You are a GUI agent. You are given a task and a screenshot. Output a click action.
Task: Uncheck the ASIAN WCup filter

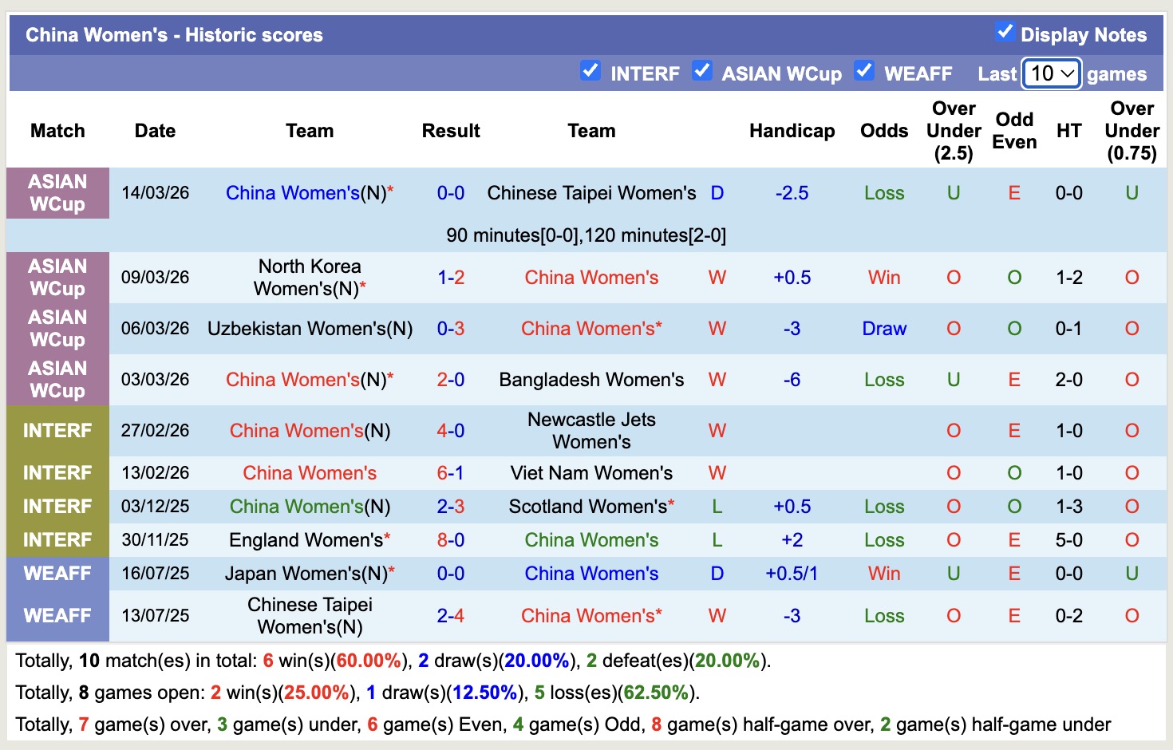tap(702, 71)
